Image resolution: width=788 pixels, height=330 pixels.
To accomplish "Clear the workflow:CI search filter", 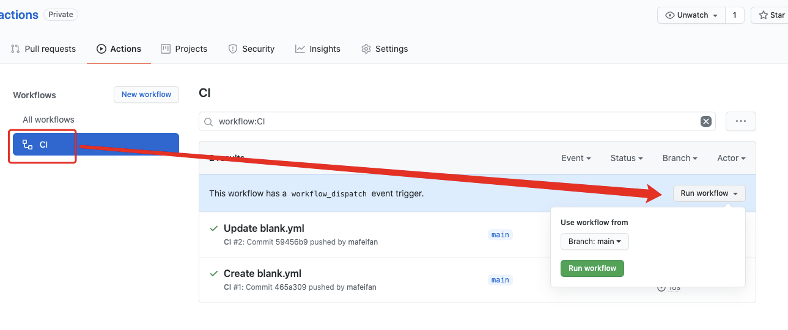I will [x=706, y=121].
